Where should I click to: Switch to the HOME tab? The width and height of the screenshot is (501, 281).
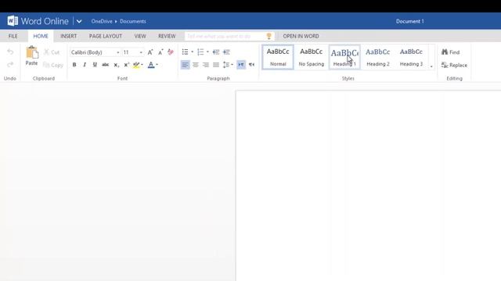pos(41,36)
